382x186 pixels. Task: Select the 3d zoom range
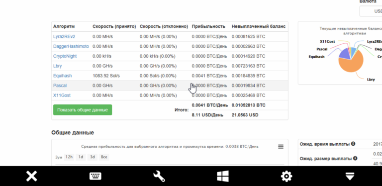click(x=93, y=157)
